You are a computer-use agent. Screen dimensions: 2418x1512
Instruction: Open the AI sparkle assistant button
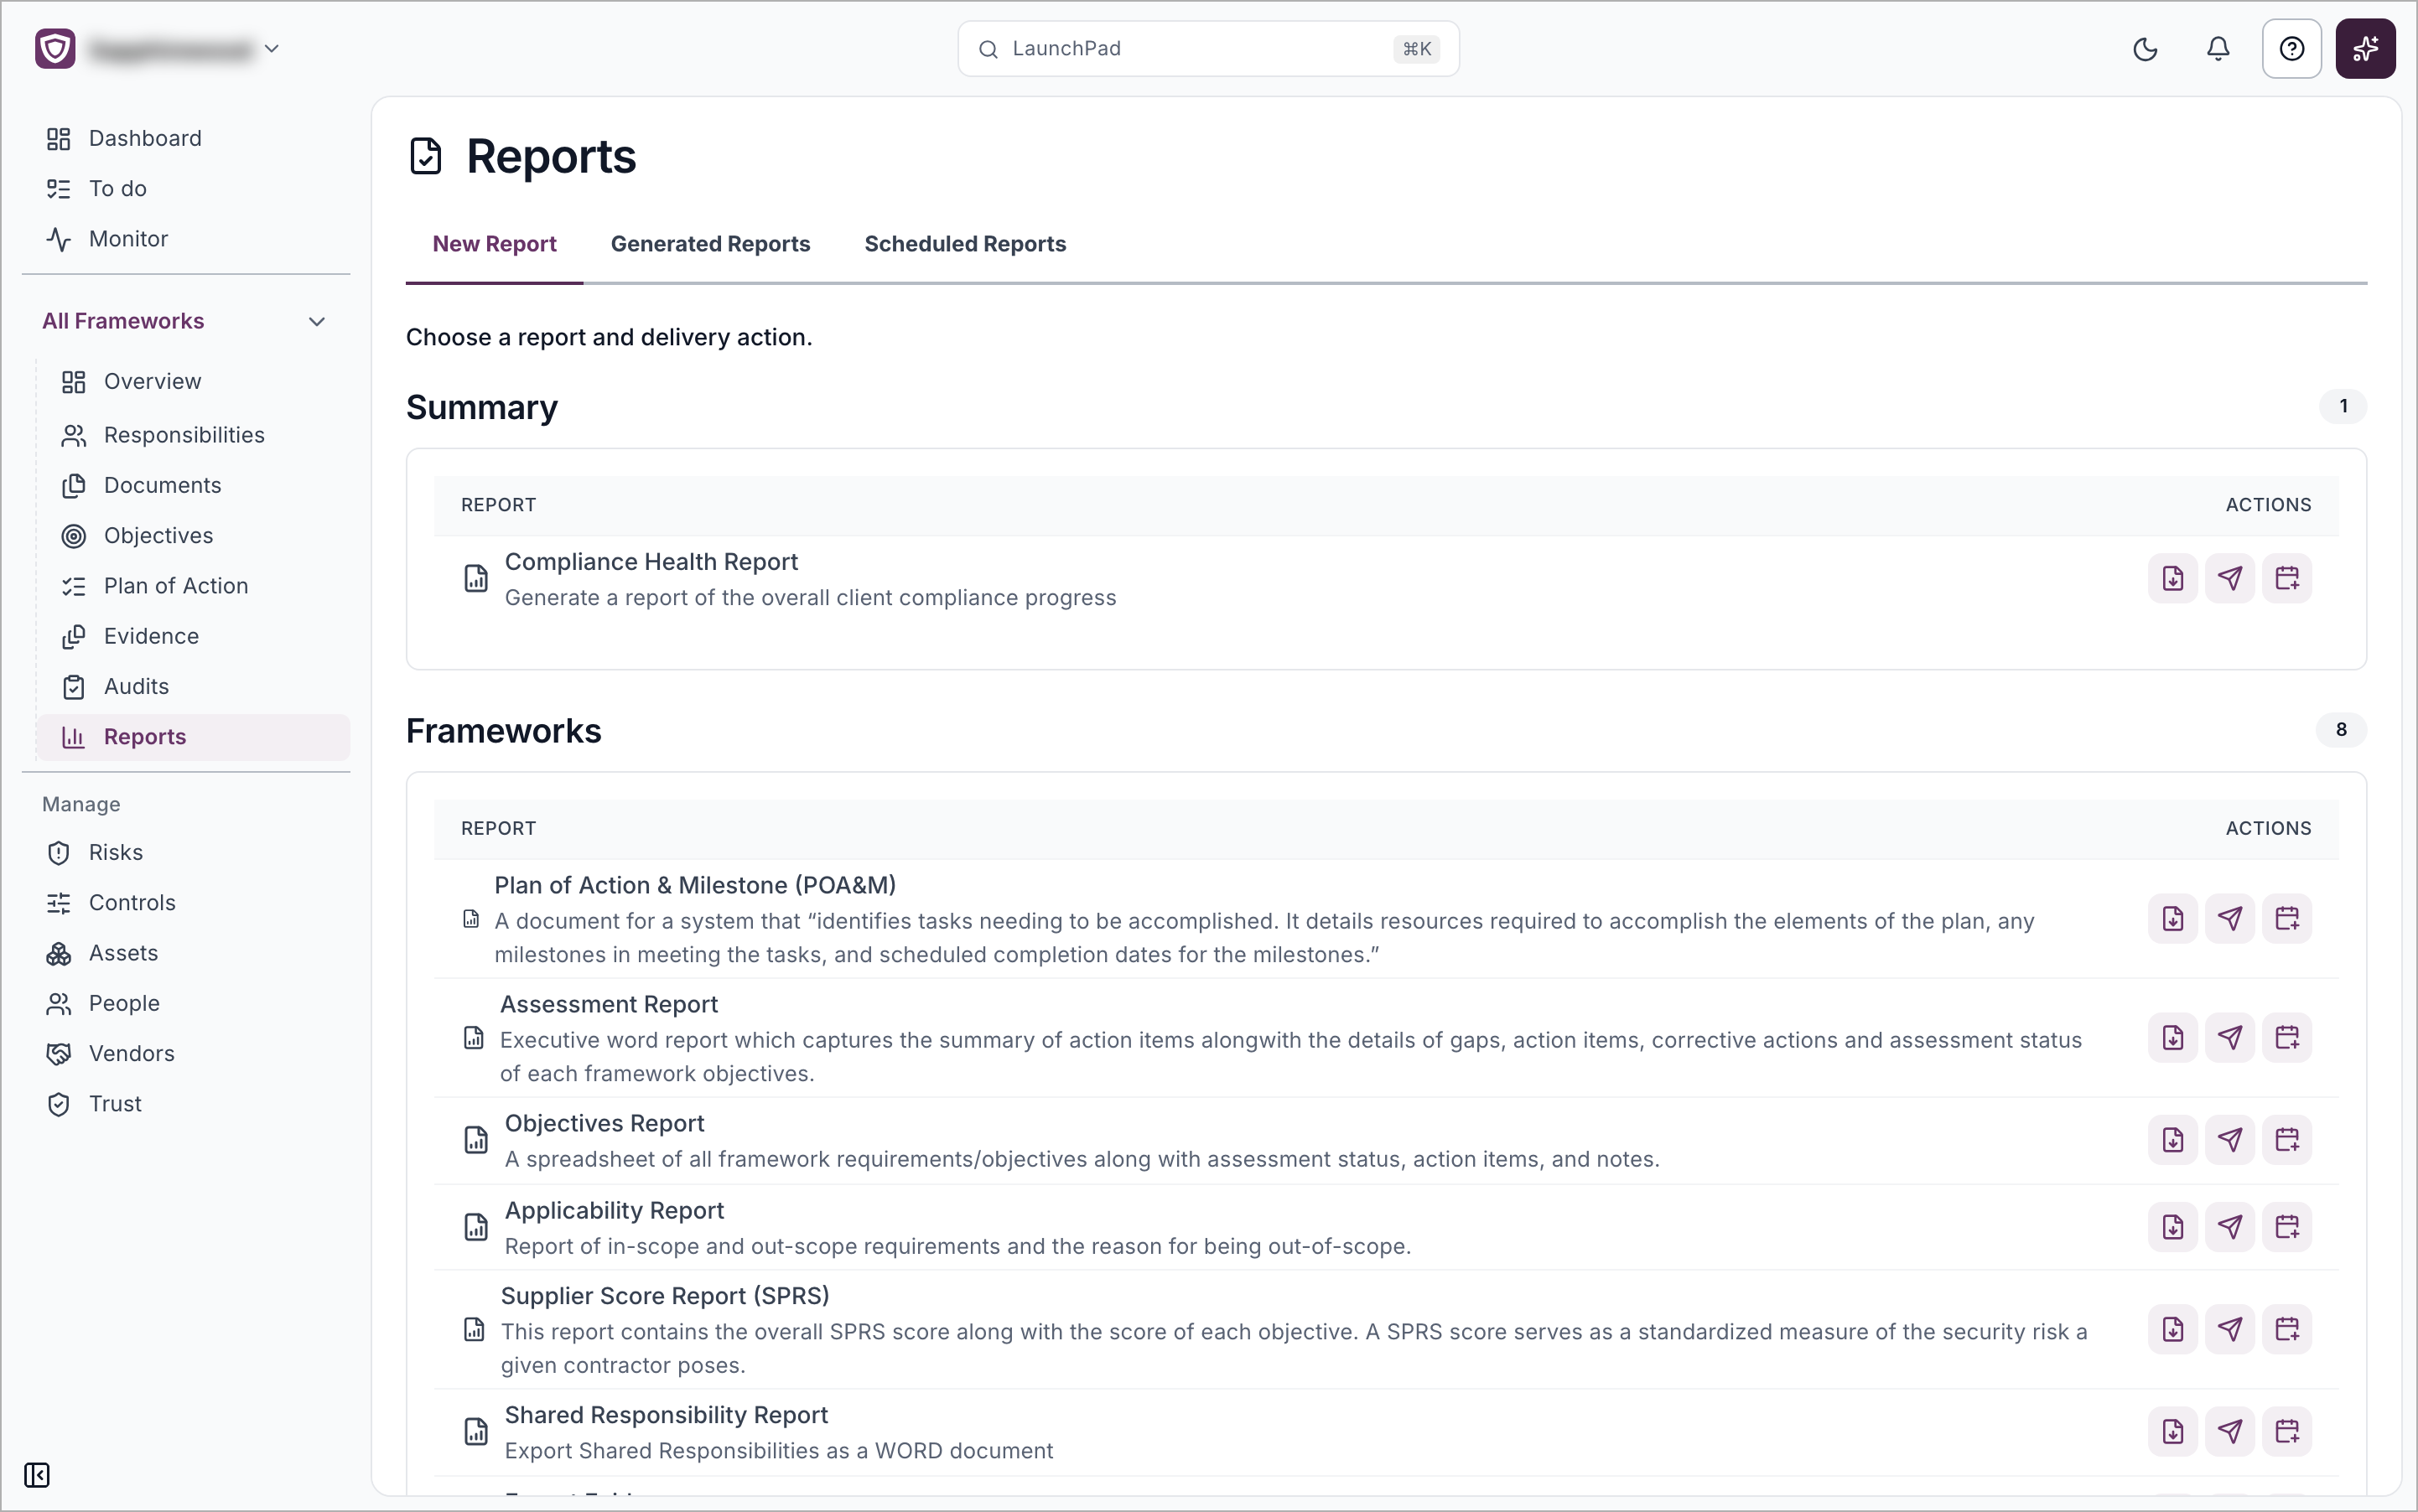click(2365, 49)
